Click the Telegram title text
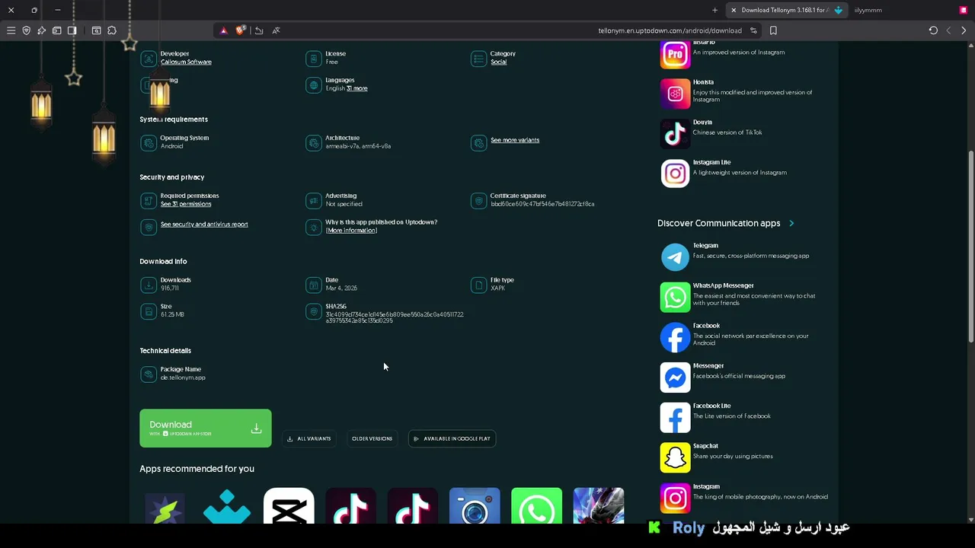Screen dimensions: 975x548 click(705, 246)
